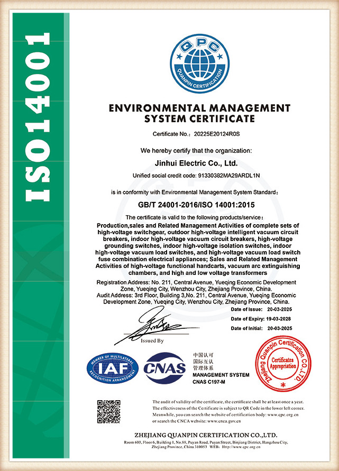Select 'The certificate is valid to the following products/service'

pyautogui.click(x=194, y=217)
